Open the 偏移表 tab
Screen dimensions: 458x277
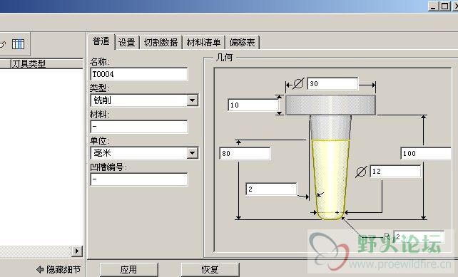(242, 43)
